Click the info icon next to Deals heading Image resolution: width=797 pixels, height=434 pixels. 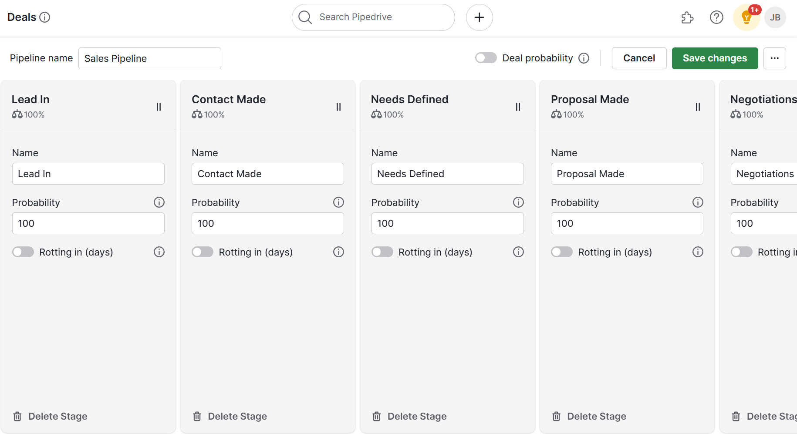pos(45,17)
